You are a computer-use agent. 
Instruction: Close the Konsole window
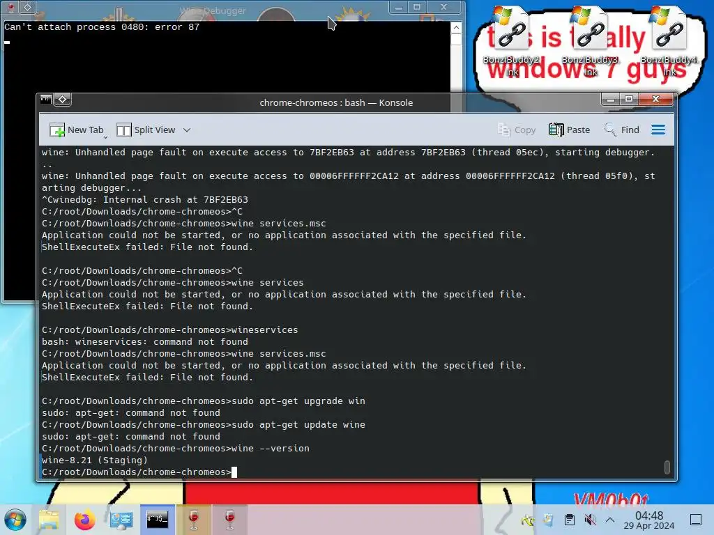tap(655, 99)
